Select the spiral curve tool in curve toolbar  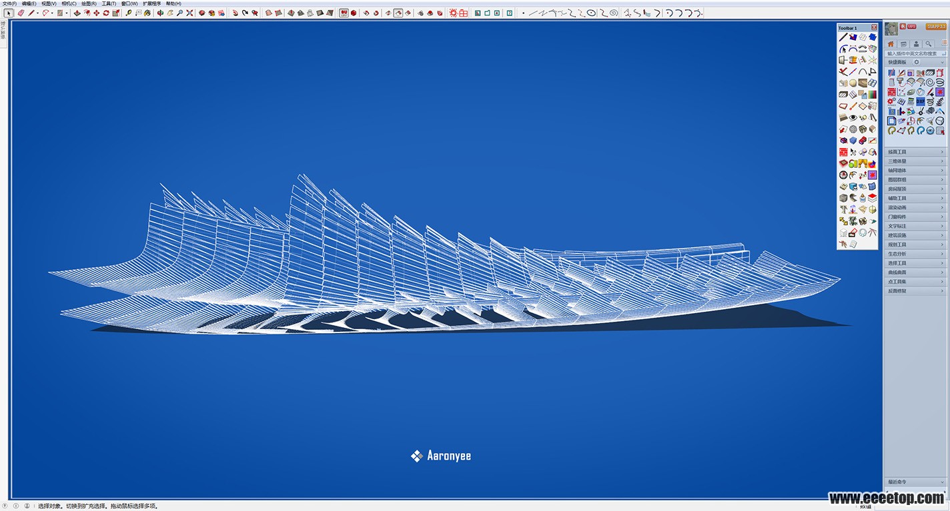614,13
